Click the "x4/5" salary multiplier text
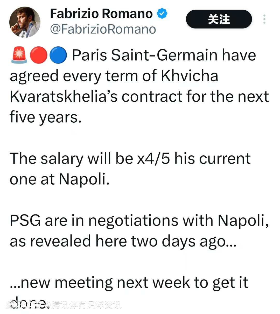The width and height of the screenshot is (280, 314). 153,158
